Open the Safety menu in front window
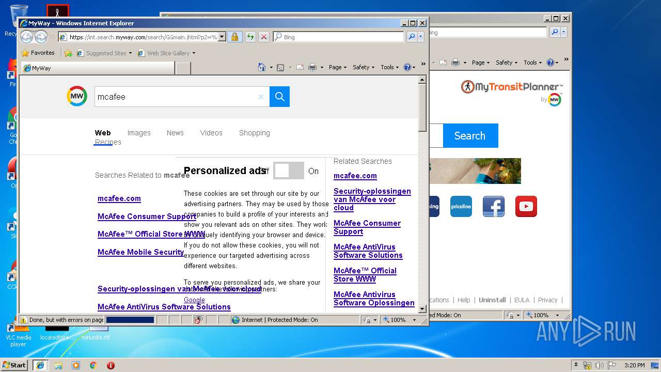The width and height of the screenshot is (661, 372). coord(364,67)
